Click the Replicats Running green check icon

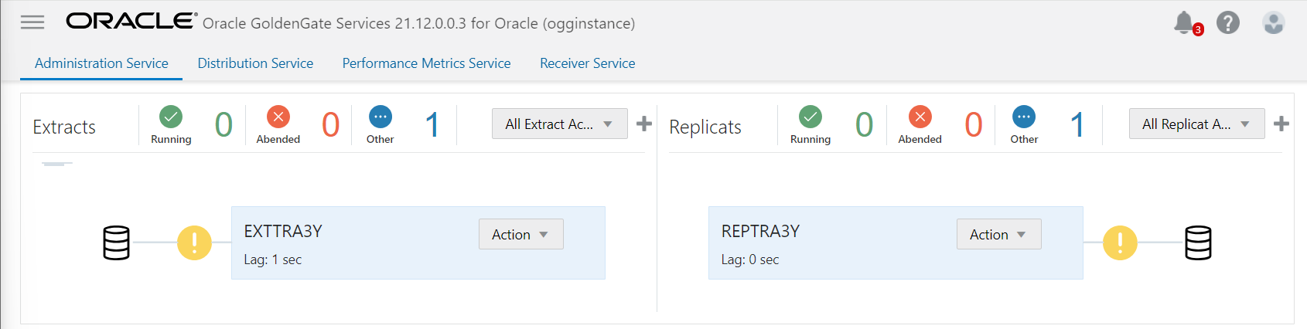click(x=810, y=117)
